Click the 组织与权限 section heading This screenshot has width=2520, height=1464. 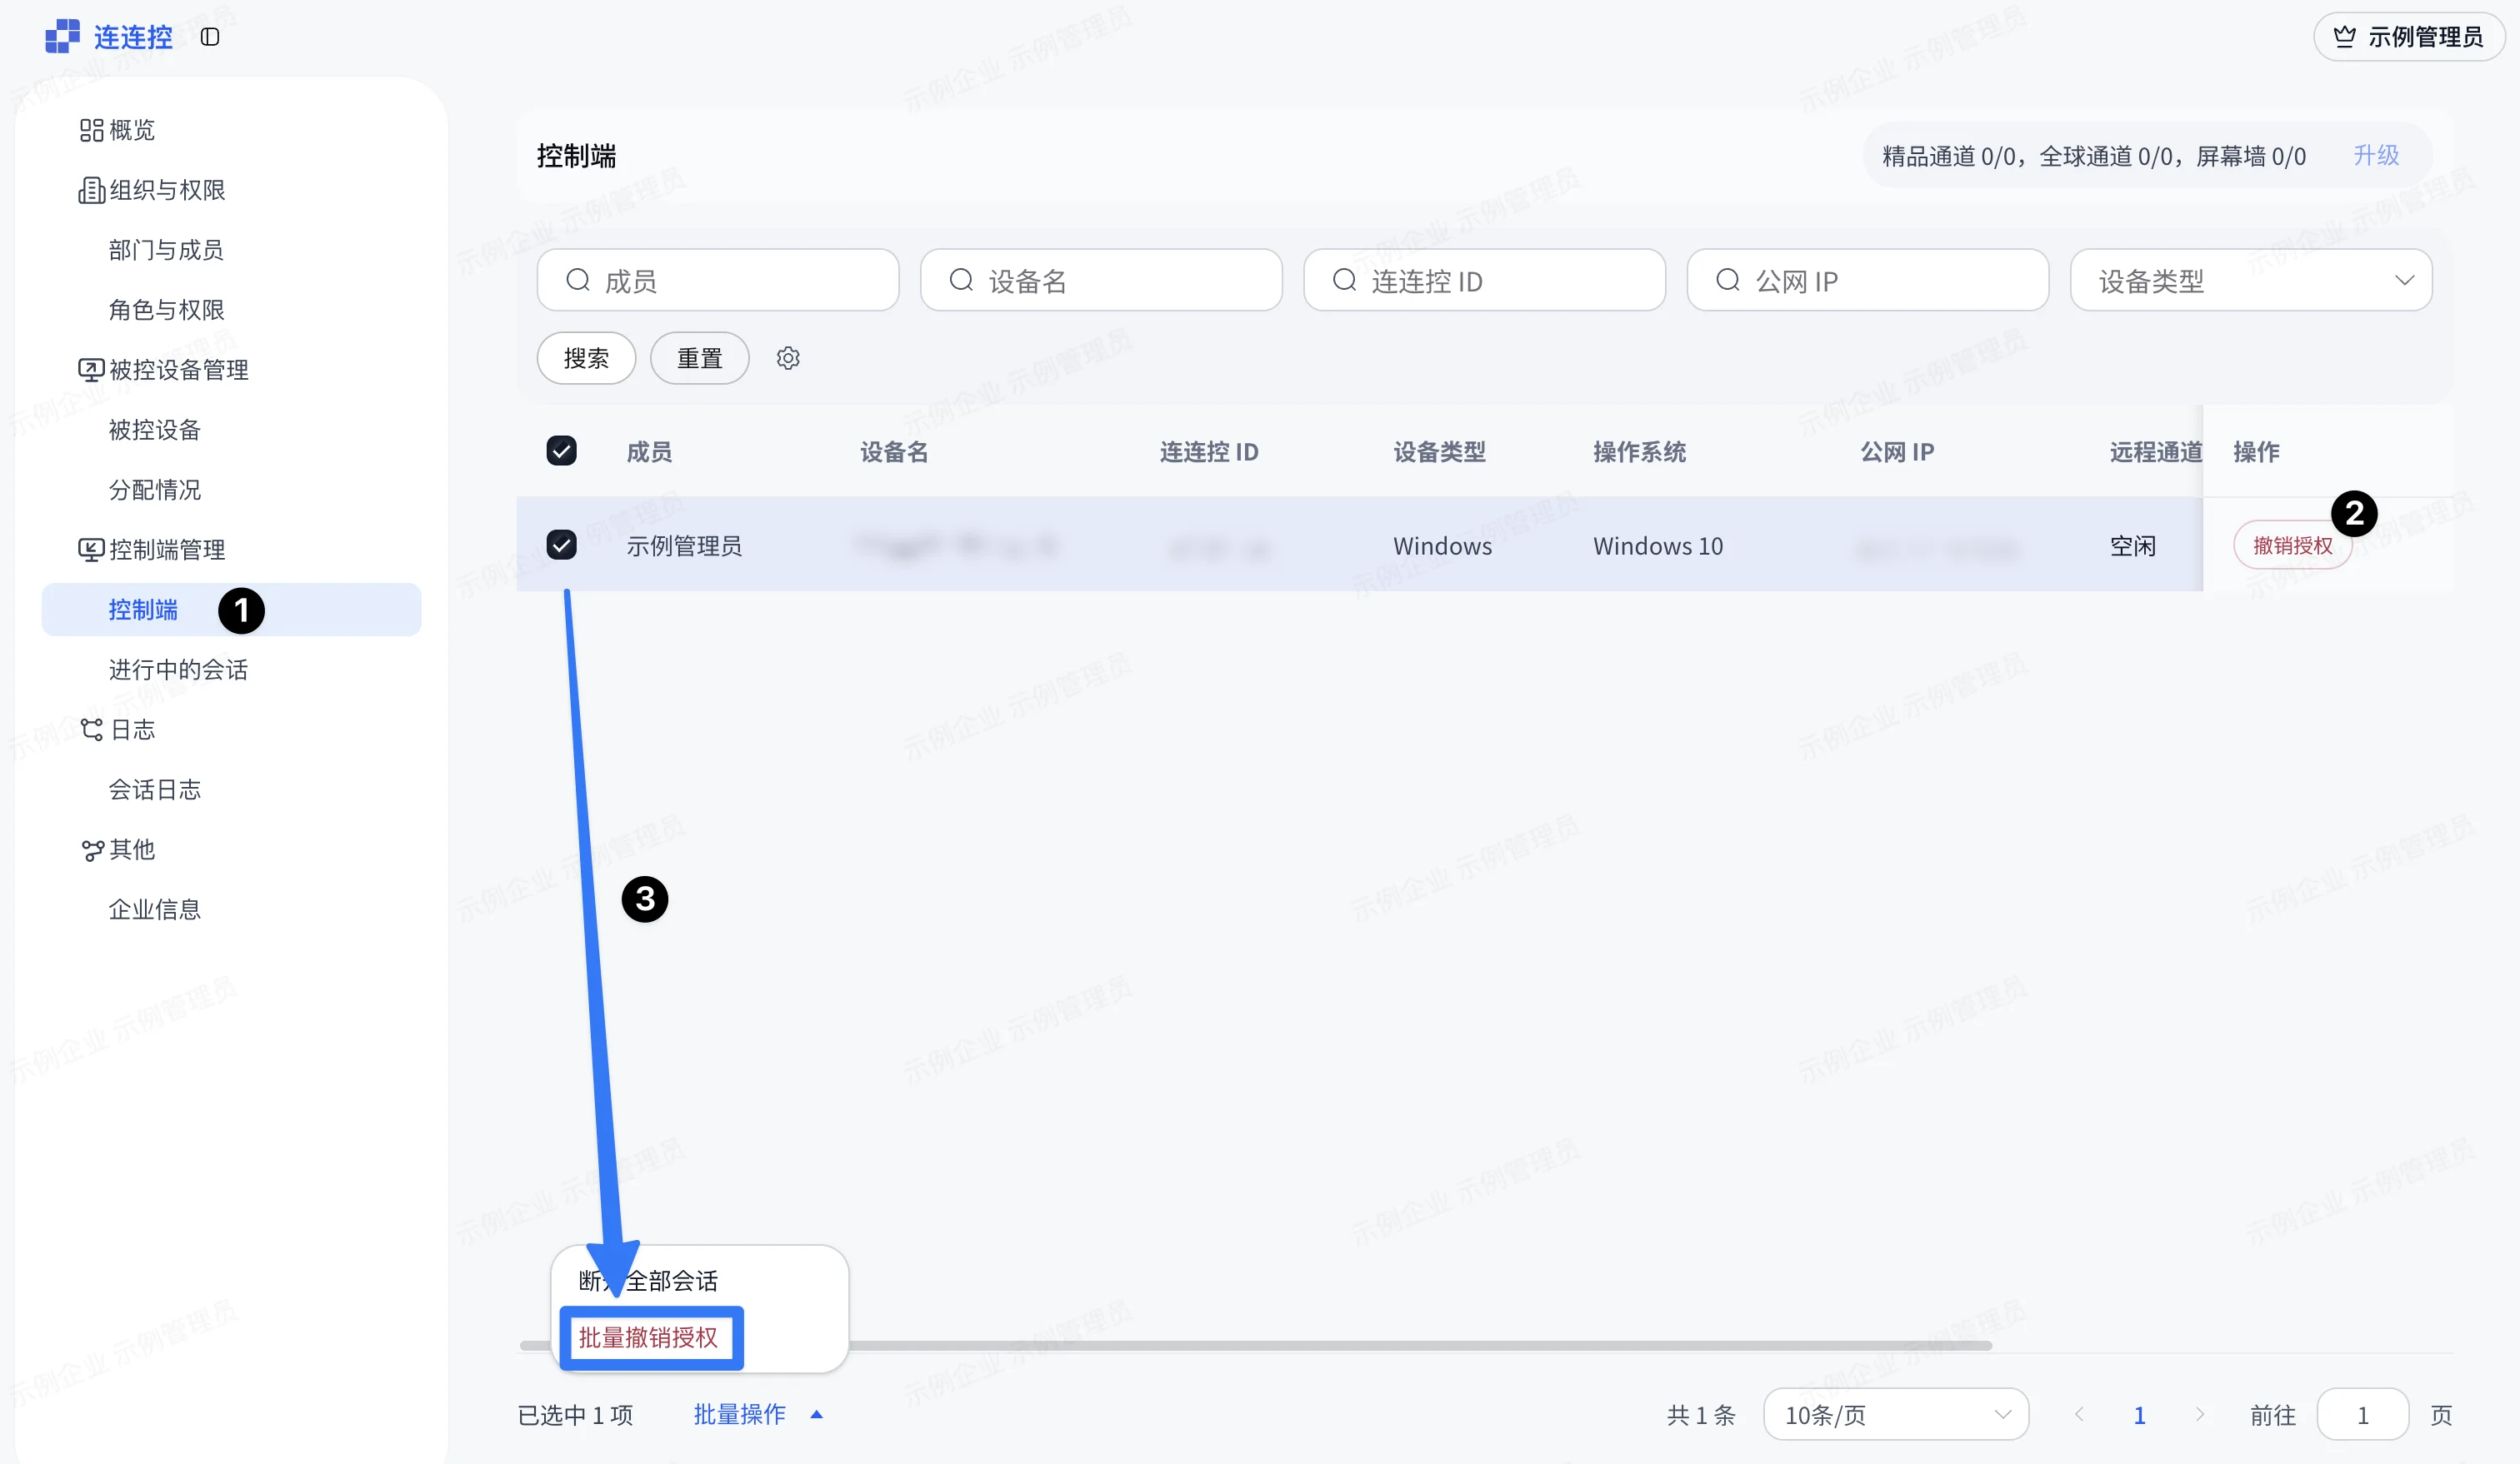pos(167,190)
